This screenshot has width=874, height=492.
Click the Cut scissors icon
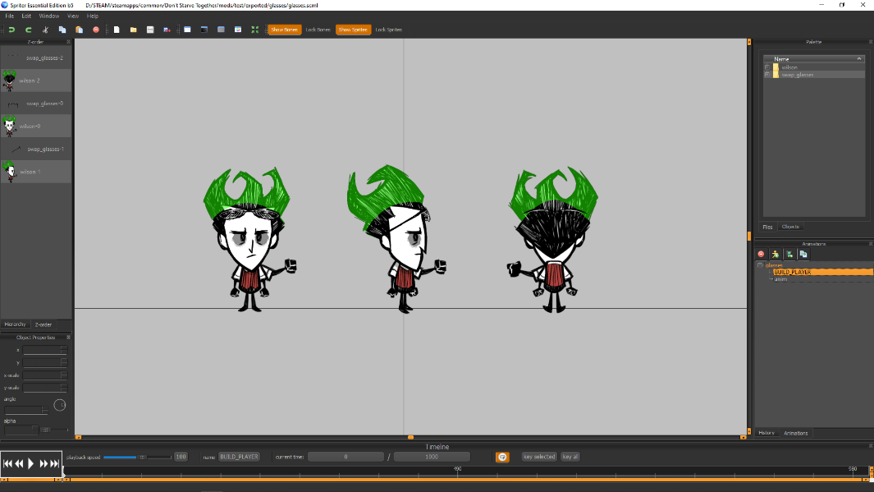click(46, 30)
